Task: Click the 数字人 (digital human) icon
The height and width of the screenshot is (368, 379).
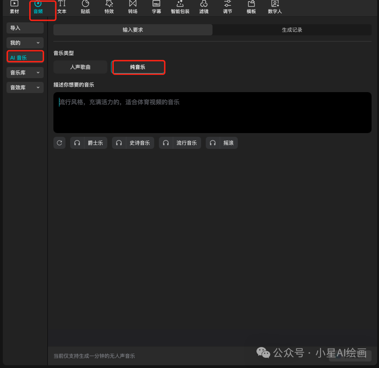Action: [274, 7]
